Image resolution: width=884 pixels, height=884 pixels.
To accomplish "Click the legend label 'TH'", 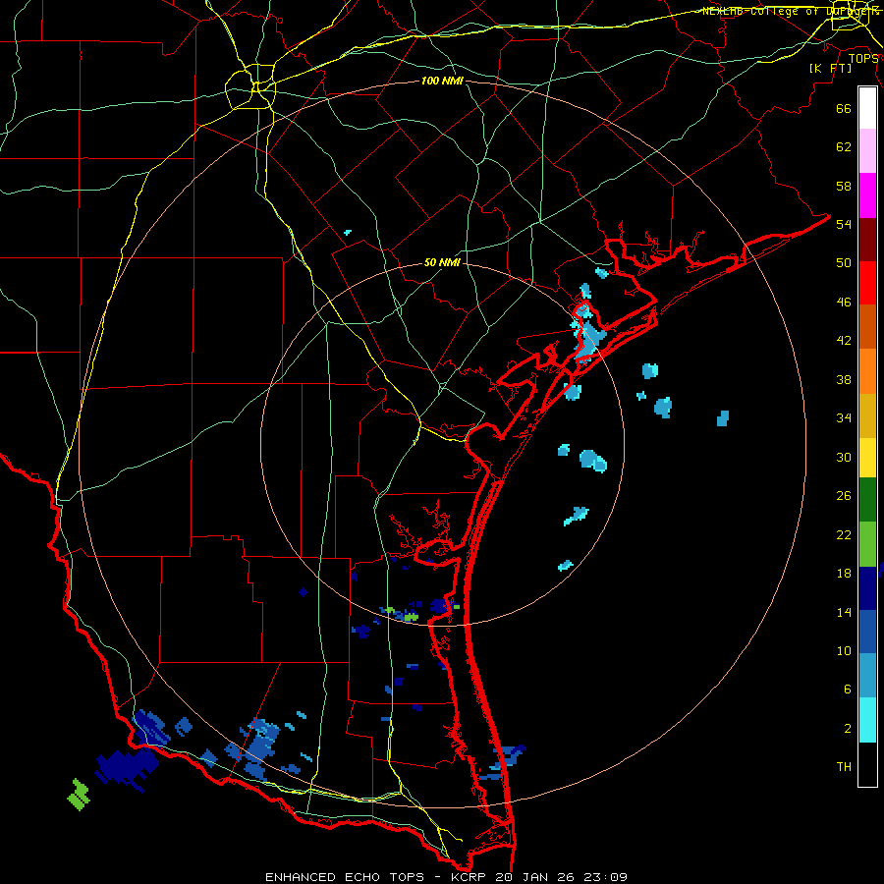I will coord(844,767).
